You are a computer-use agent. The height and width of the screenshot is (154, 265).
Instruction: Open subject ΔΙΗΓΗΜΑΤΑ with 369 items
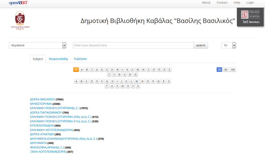pos(38,143)
